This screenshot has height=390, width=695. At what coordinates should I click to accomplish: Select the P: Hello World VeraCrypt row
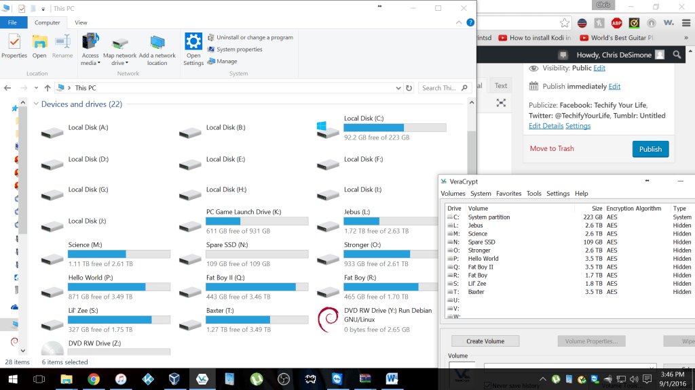[x=570, y=259]
